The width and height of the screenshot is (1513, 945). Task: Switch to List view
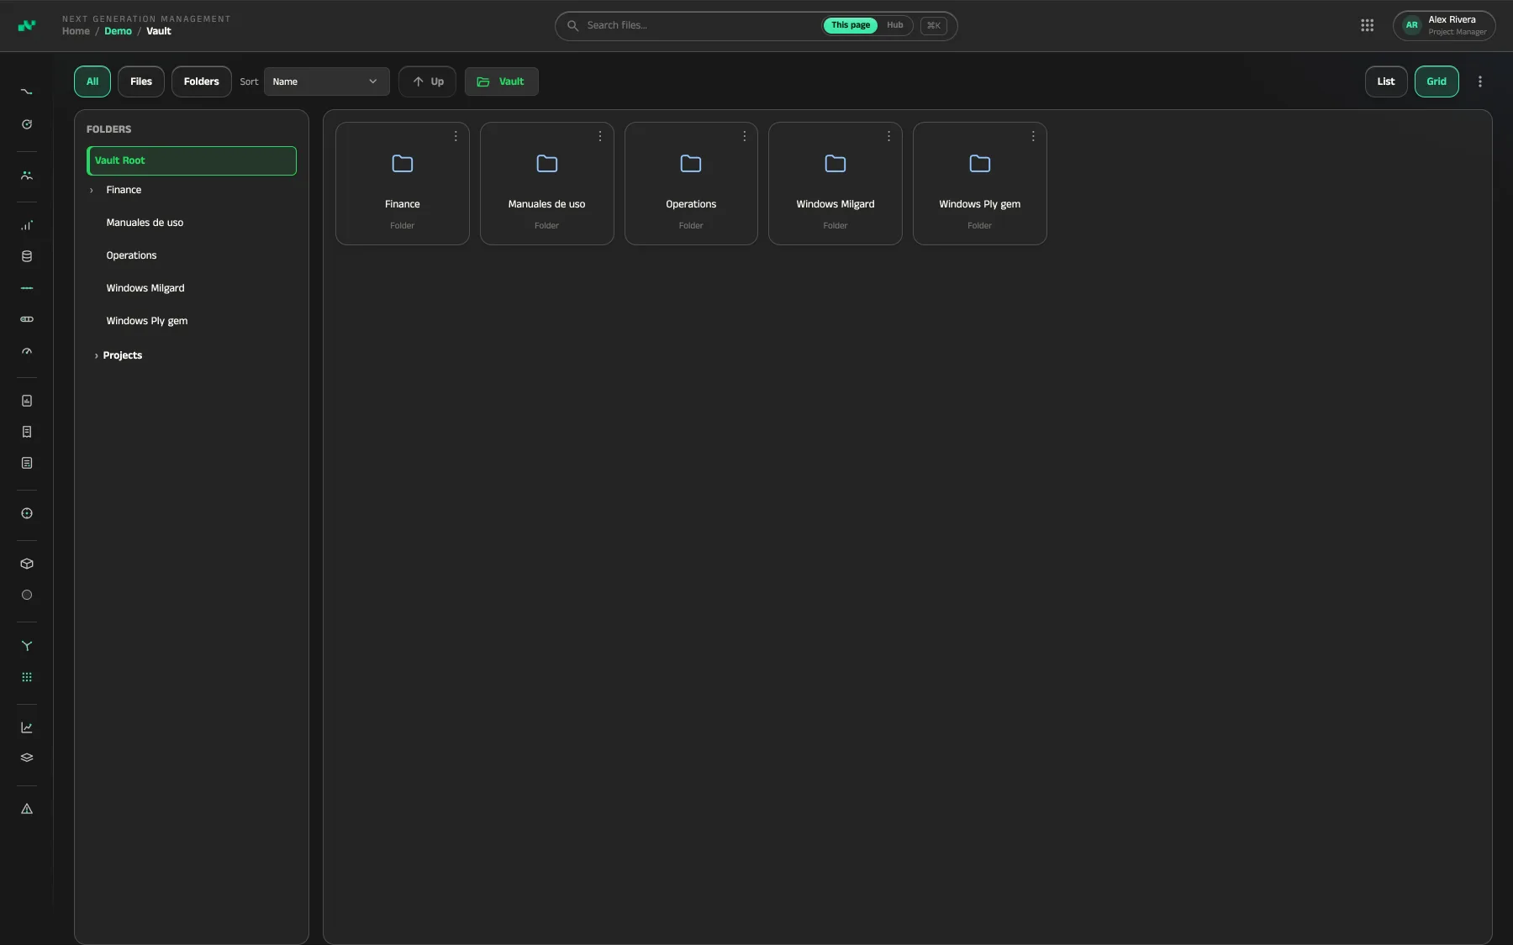click(1386, 81)
